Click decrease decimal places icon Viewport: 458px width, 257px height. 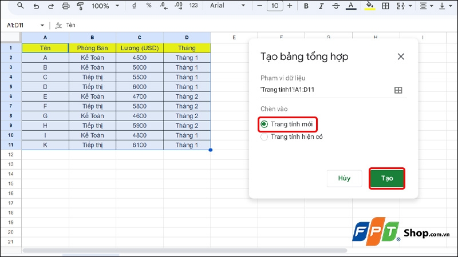coord(164,6)
